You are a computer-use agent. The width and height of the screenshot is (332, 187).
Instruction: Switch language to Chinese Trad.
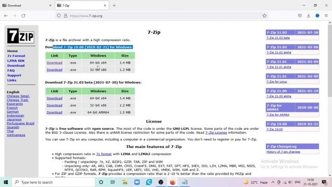point(18,100)
